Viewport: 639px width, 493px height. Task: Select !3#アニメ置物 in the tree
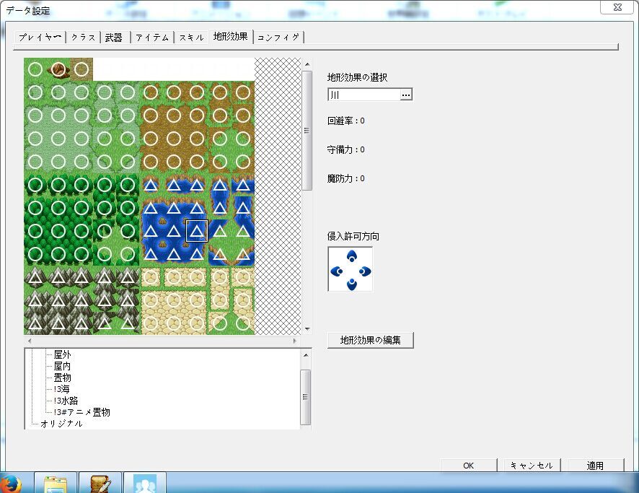click(x=81, y=412)
